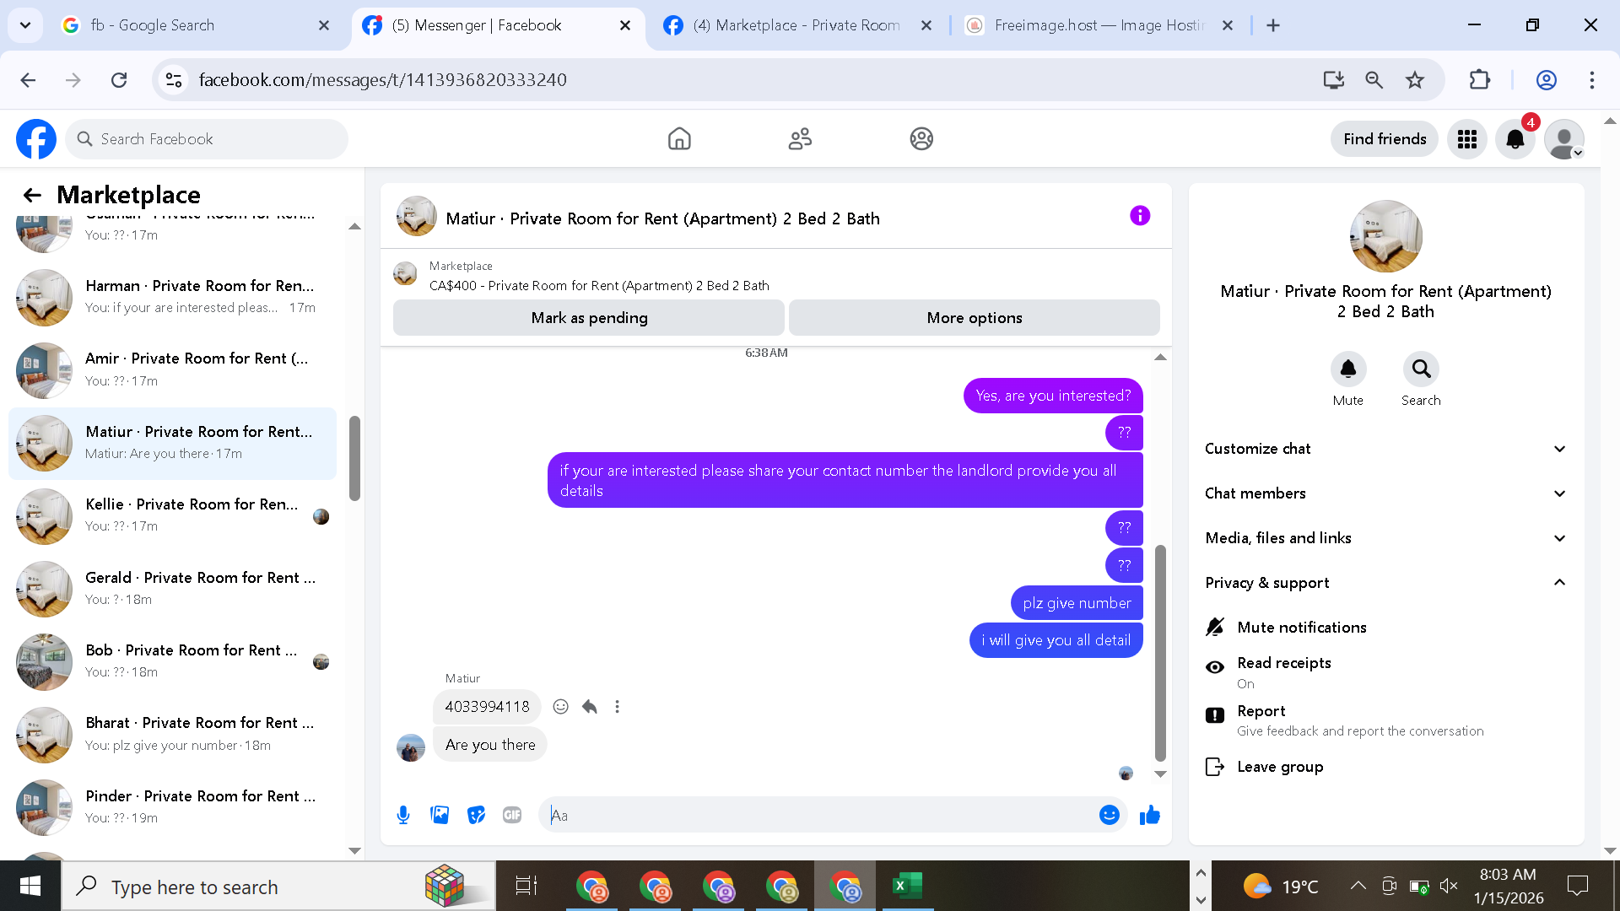Mute chat with bell icon
The height and width of the screenshot is (911, 1620).
point(1347,369)
